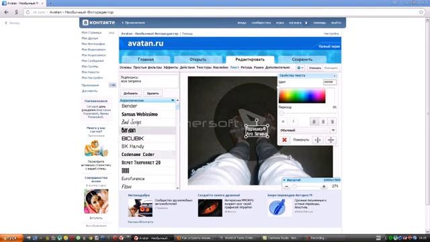Select the 'Рамки' menu
This screenshot has height=242, width=430.
[259, 67]
